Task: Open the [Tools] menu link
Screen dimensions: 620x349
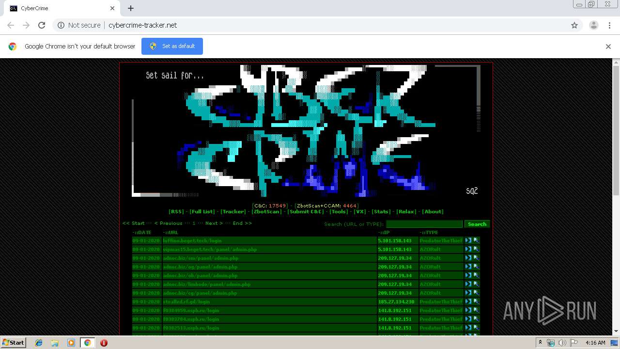Action: click(x=339, y=211)
